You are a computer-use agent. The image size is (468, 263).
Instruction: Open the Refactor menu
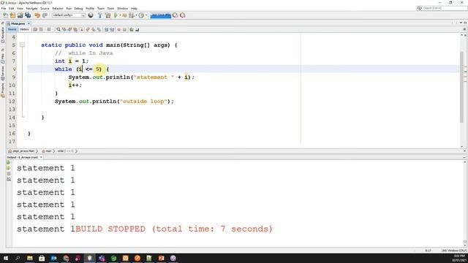coord(58,8)
